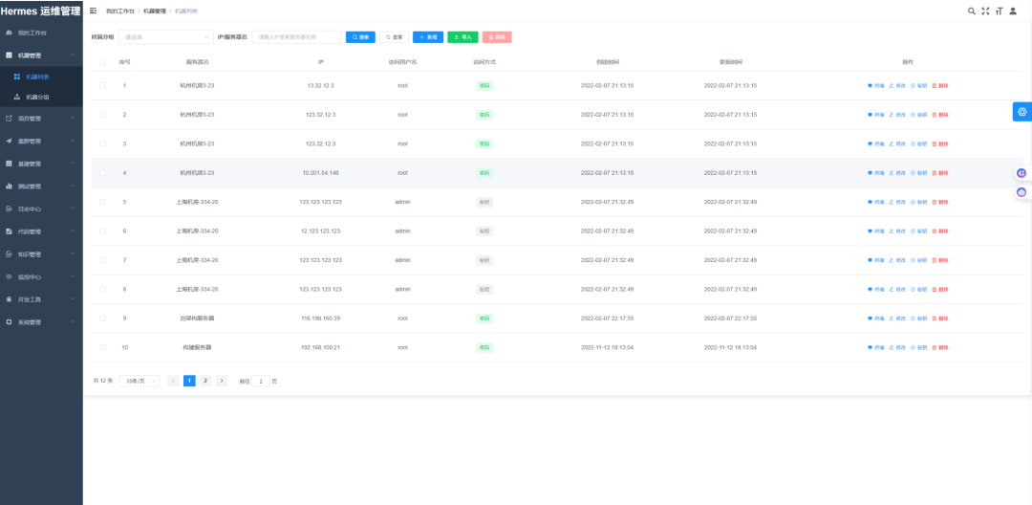Open terminal (终端) for row 4
Viewport: 1032px width, 505px height.
(876, 173)
